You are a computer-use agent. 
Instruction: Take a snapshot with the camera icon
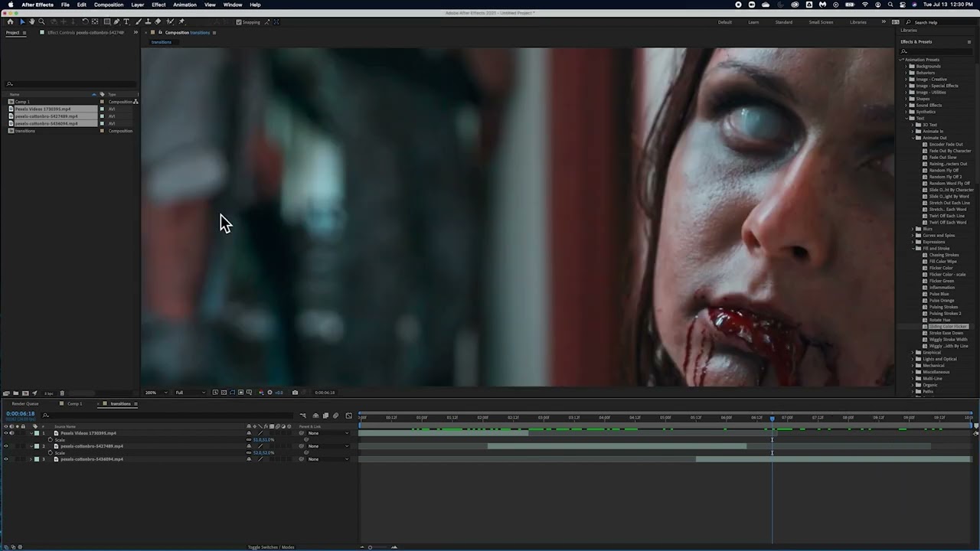click(x=295, y=393)
